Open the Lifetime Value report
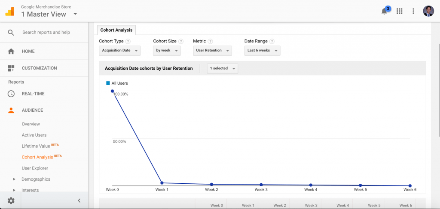 [x=36, y=146]
